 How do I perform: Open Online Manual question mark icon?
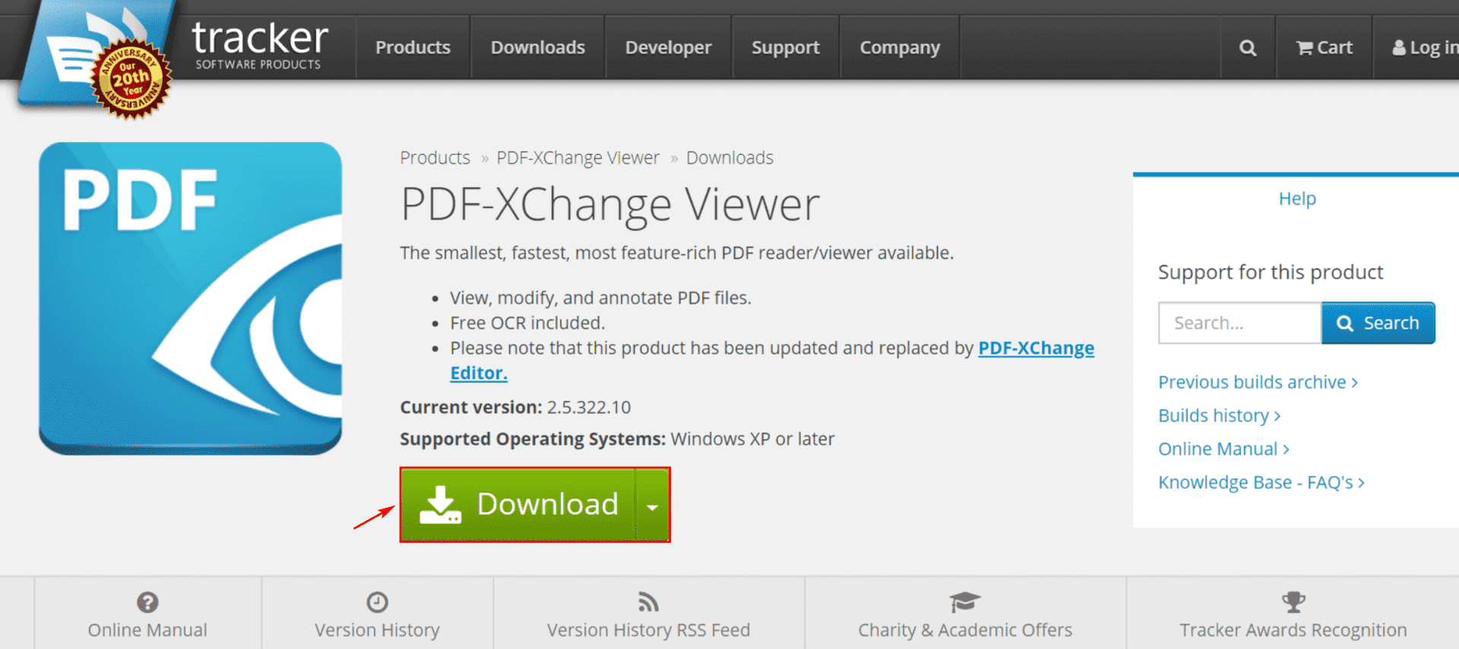pyautogui.click(x=147, y=602)
